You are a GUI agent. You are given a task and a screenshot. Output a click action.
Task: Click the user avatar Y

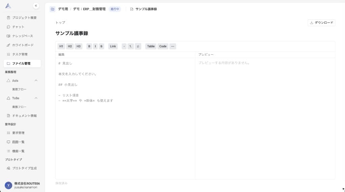point(8,185)
